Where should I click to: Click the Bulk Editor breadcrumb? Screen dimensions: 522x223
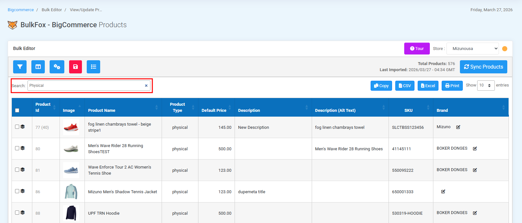point(52,10)
